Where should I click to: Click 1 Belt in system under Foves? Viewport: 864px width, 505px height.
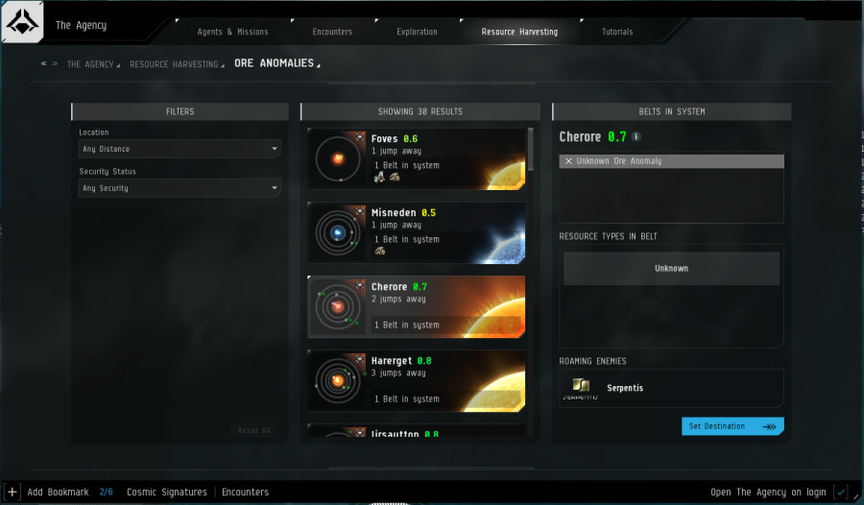pos(407,165)
